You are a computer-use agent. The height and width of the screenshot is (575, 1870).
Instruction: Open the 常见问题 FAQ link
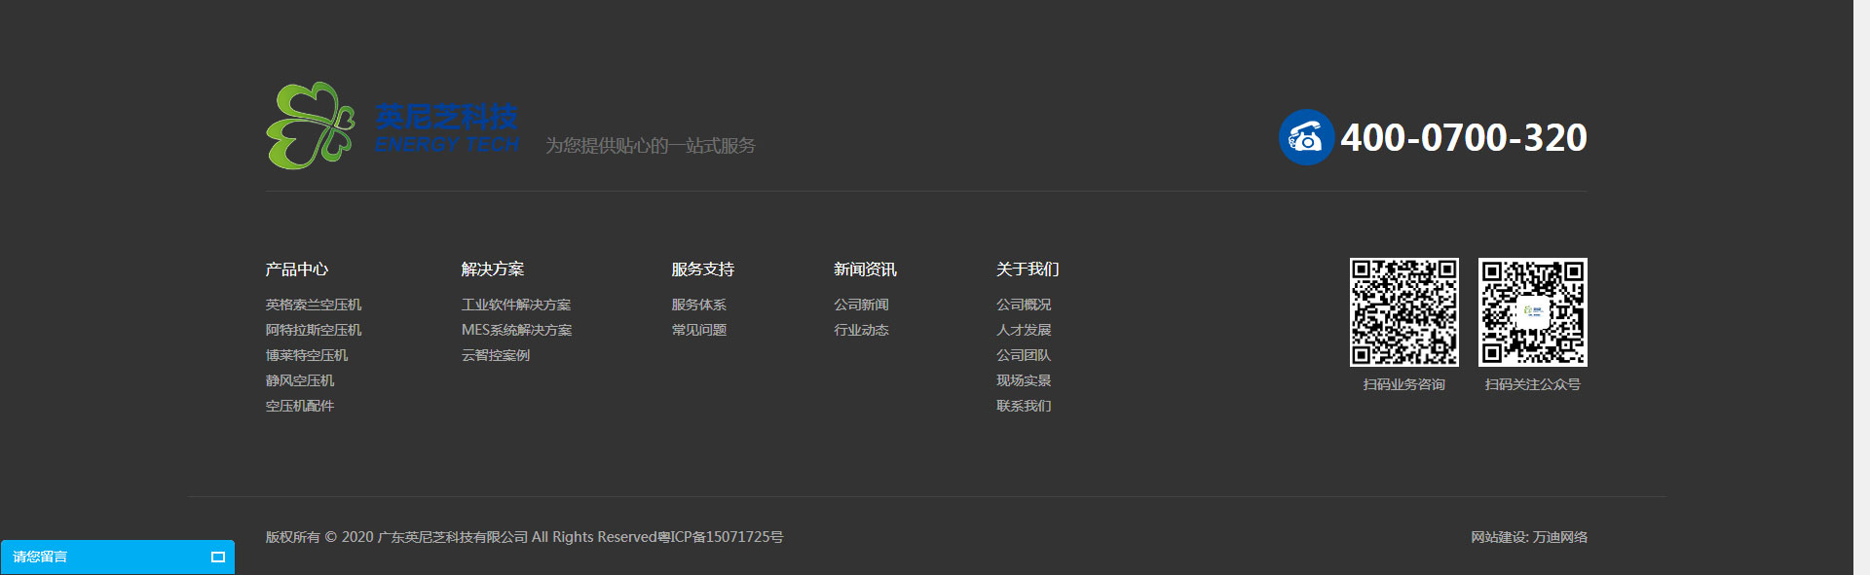pyautogui.click(x=698, y=330)
